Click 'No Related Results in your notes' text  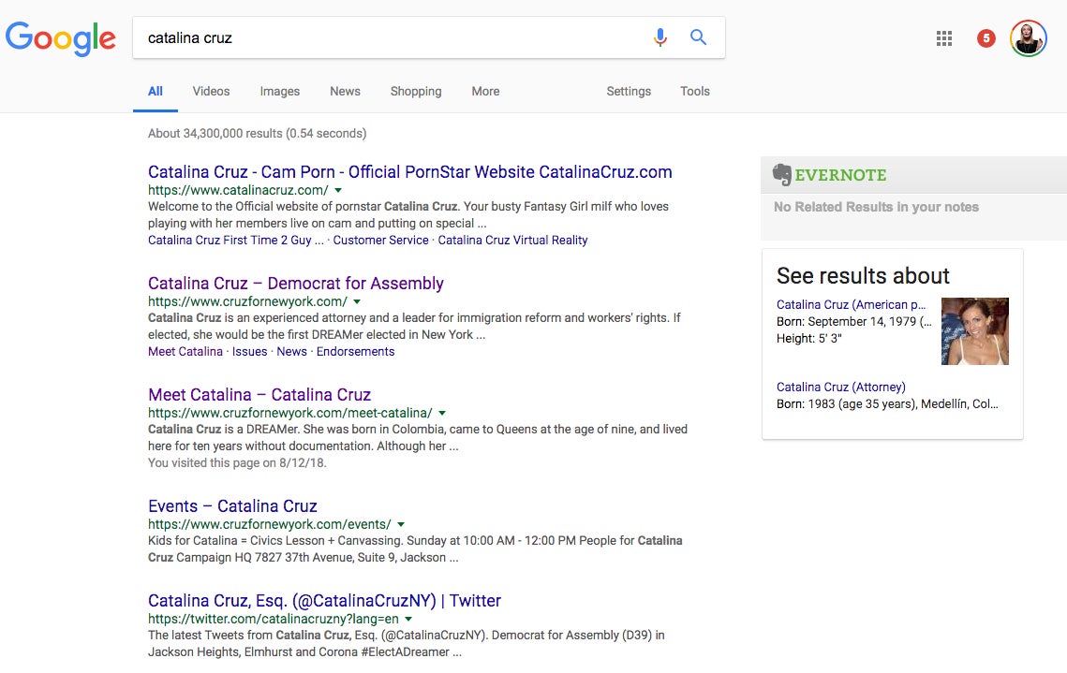pos(877,207)
